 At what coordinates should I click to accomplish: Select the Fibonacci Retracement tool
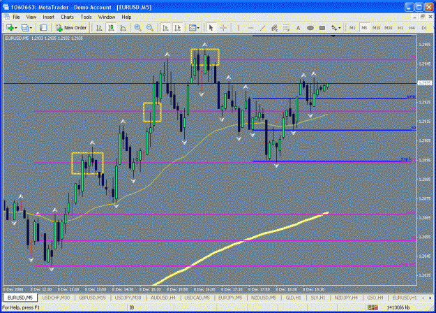286,28
